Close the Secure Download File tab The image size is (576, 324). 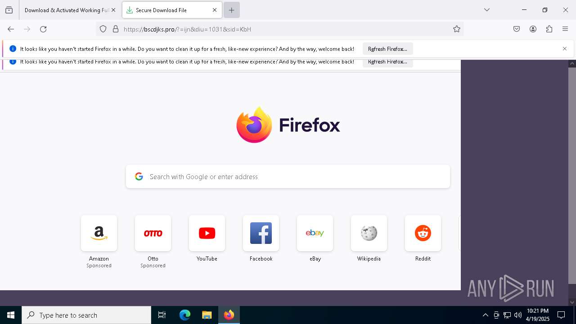tap(215, 10)
